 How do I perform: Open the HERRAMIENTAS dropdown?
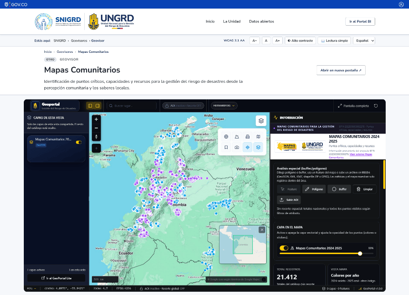224,106
